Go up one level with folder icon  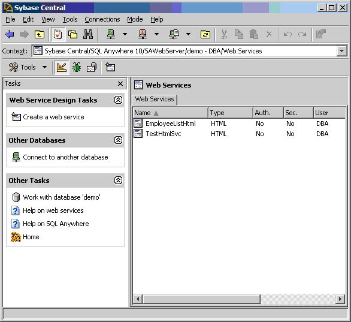(x=40, y=34)
